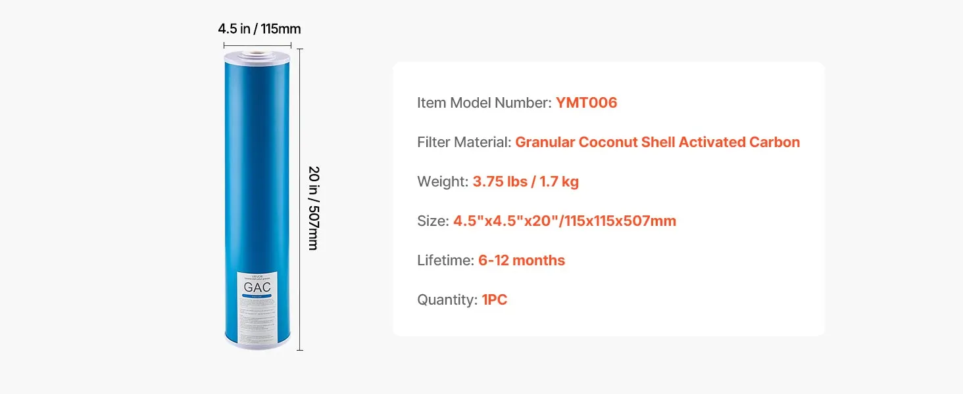Click the 20 in / 507mm height label

[313, 208]
